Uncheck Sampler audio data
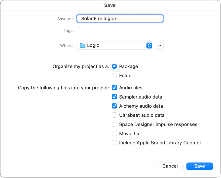 pyautogui.click(x=114, y=97)
